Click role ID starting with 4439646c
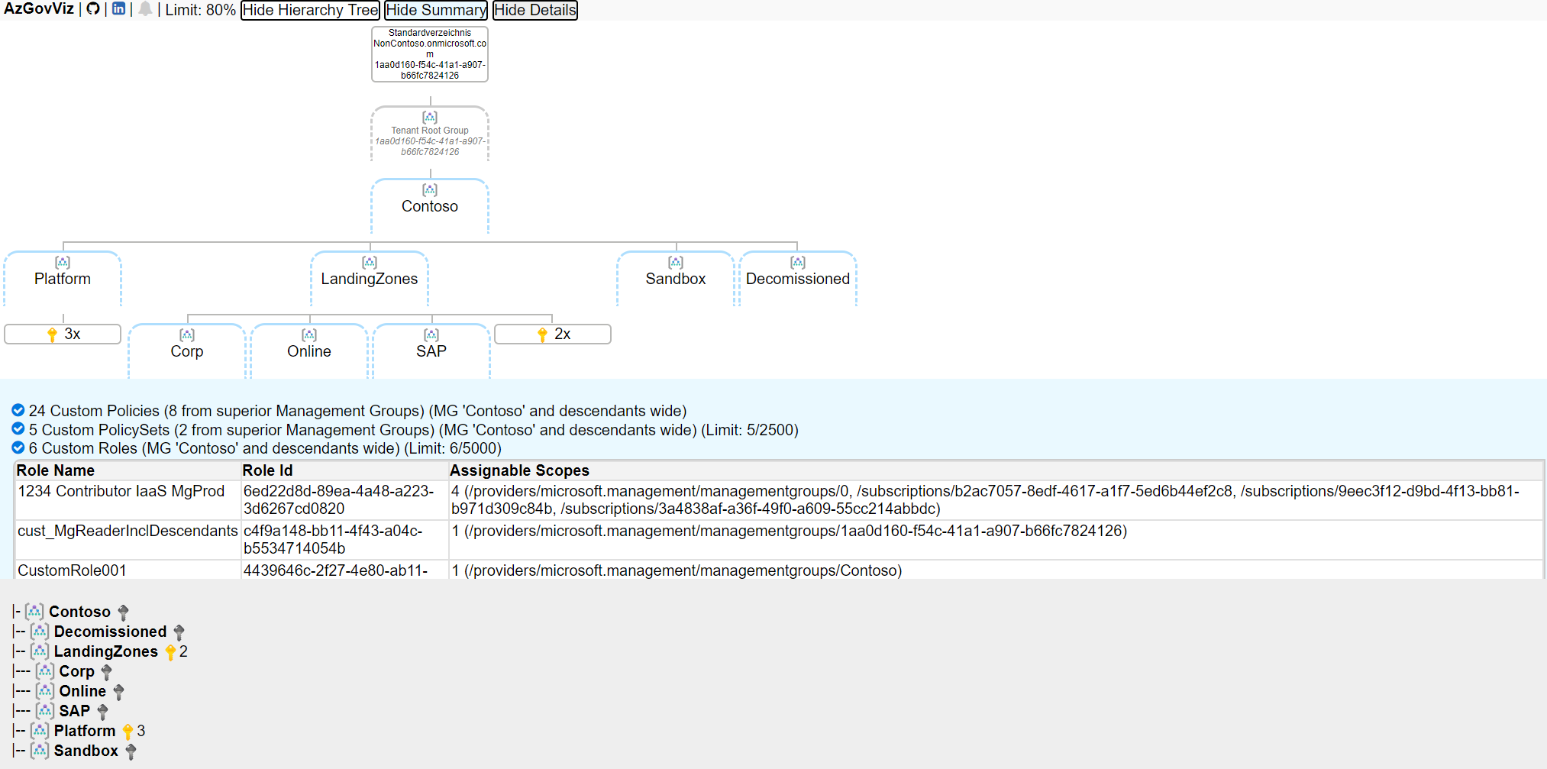 tap(345, 570)
